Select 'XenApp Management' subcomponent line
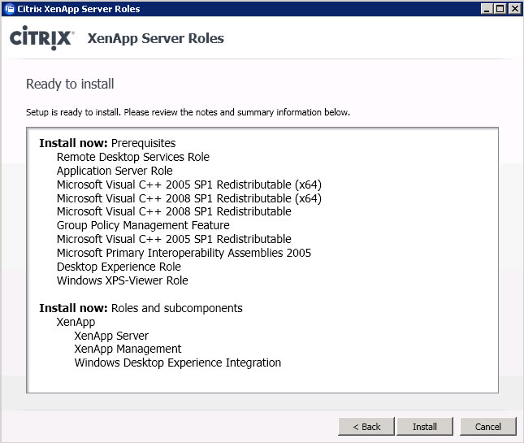 click(128, 349)
